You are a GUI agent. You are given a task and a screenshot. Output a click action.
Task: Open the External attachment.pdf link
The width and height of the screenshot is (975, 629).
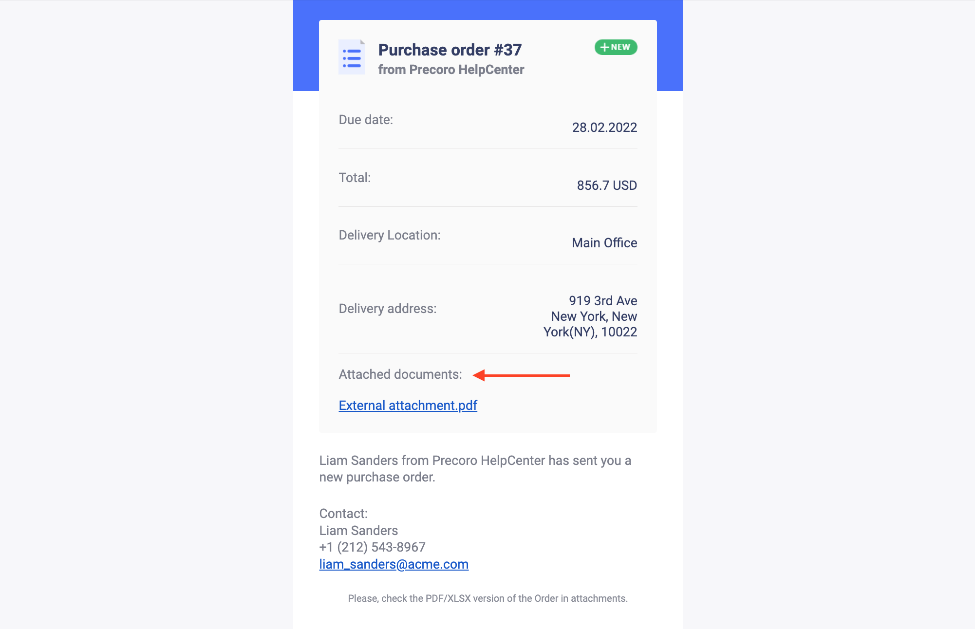point(408,405)
